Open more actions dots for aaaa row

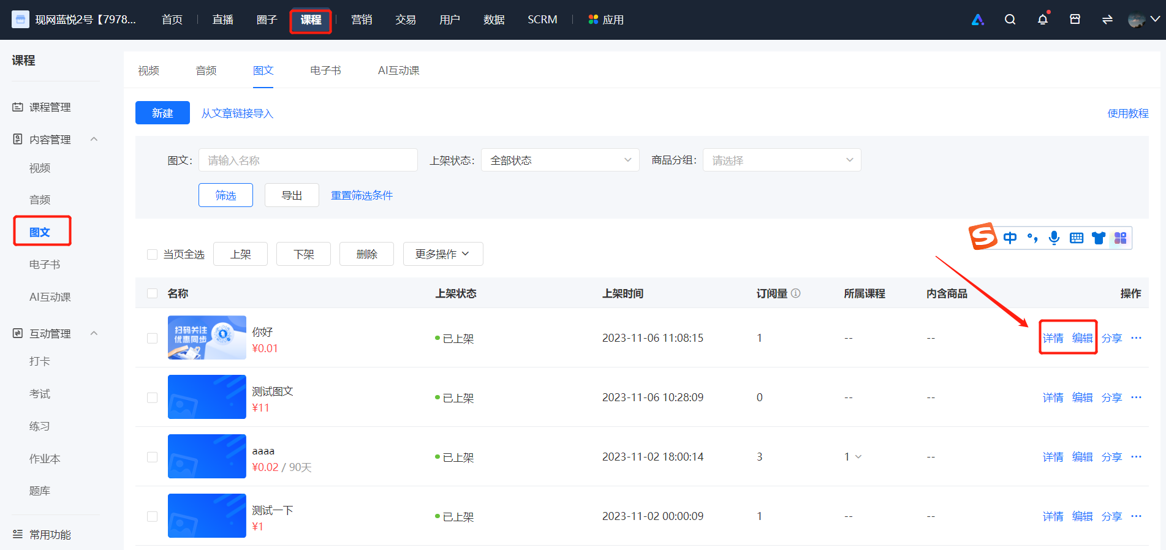pyautogui.click(x=1136, y=457)
